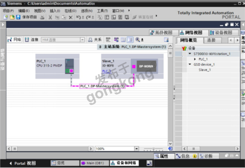The width and height of the screenshot is (245, 168).
Task: Click the PLC_1.DP-Mastersystem (1) network label
Action: coord(102,86)
